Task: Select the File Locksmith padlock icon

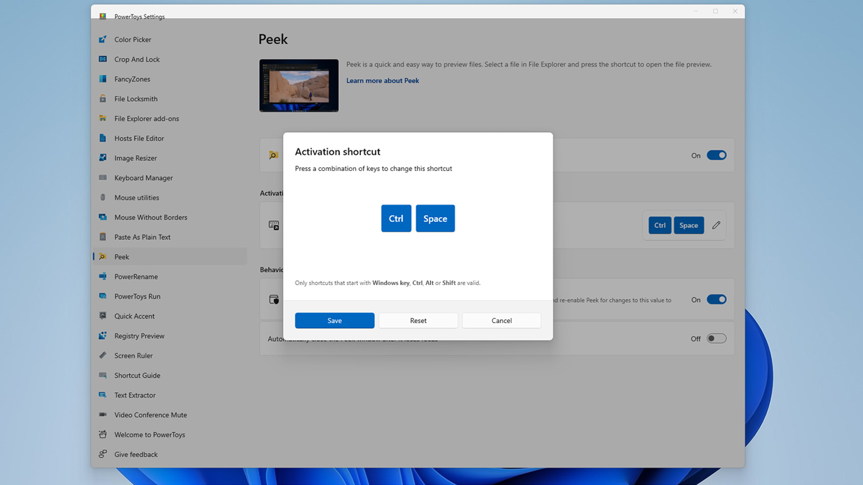Action: tap(102, 99)
